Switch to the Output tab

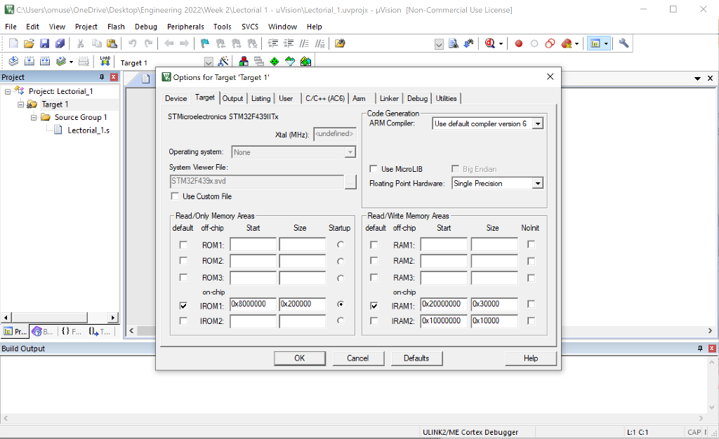click(233, 98)
